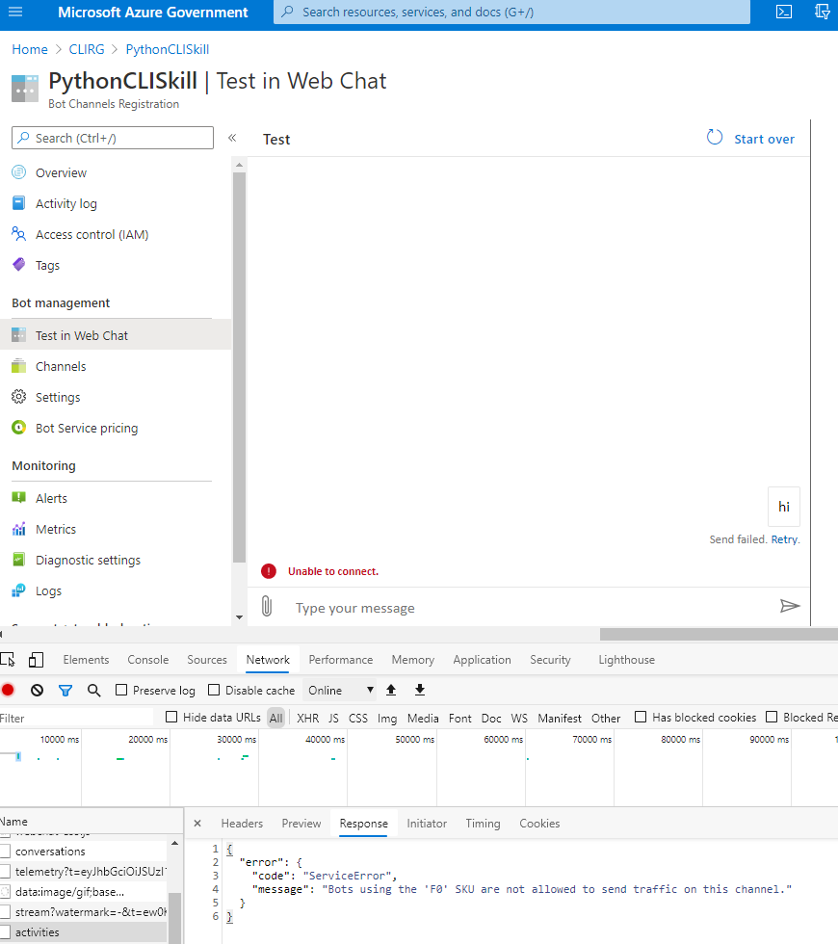Tick the checkbox beside the stream?watermark request
This screenshot has width=838, height=944.
tap(6, 911)
